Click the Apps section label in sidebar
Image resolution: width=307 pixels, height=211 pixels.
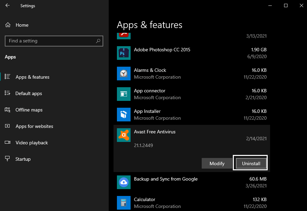coord(10,57)
